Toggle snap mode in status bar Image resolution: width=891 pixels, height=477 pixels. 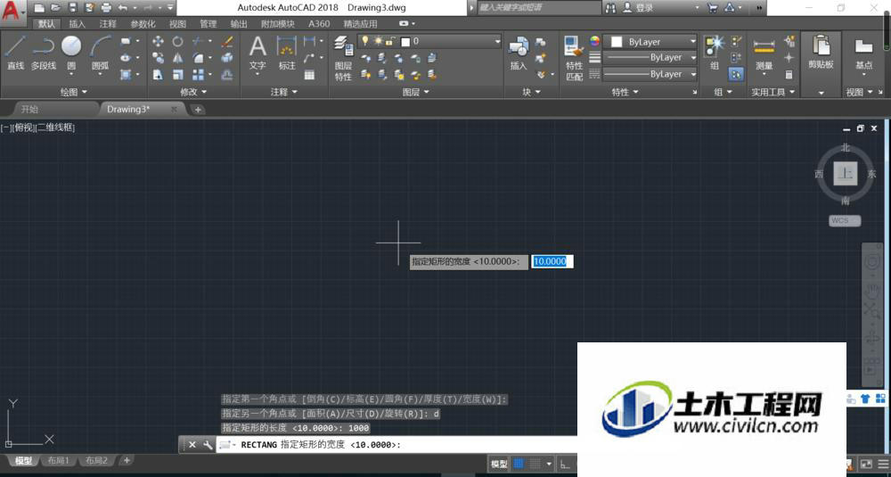[x=534, y=464]
